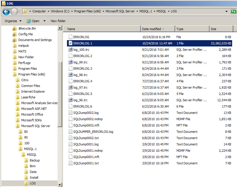Viewport: 237px width, 187px height.
Task: Click the locked $Recycle.Bin folder icon
Action: (15, 29)
